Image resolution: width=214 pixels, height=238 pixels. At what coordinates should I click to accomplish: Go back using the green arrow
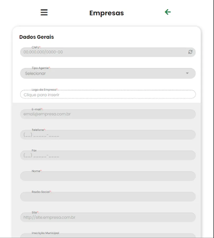[167, 12]
